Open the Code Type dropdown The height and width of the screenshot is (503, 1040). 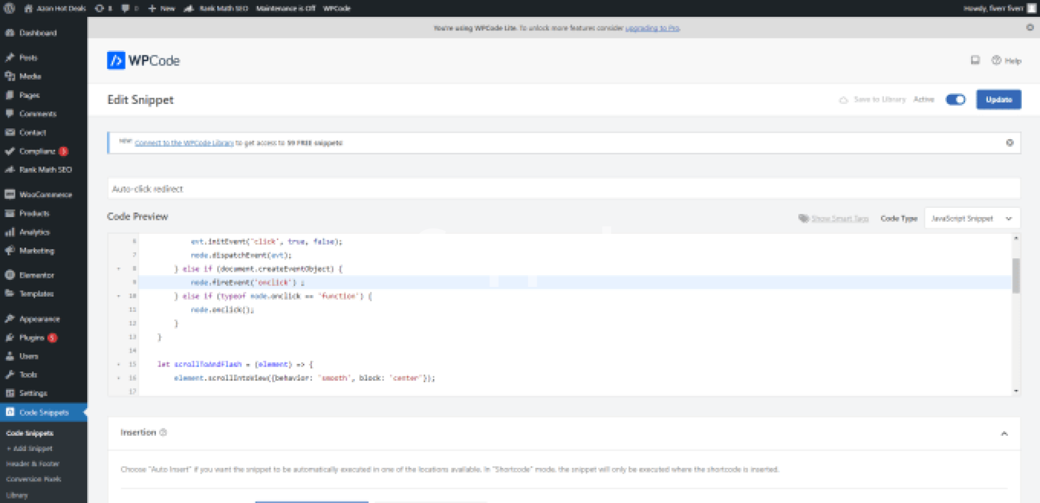pos(972,219)
